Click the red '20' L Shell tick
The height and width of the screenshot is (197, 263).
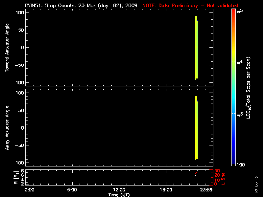[217, 175]
